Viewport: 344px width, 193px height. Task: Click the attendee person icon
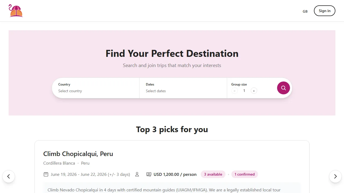137,174
